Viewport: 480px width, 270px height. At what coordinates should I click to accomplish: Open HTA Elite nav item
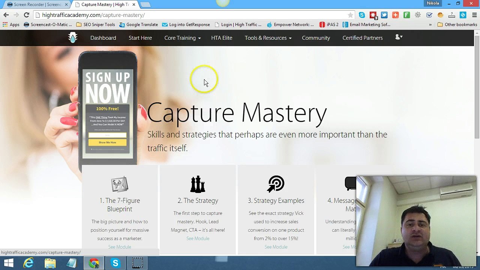(222, 38)
